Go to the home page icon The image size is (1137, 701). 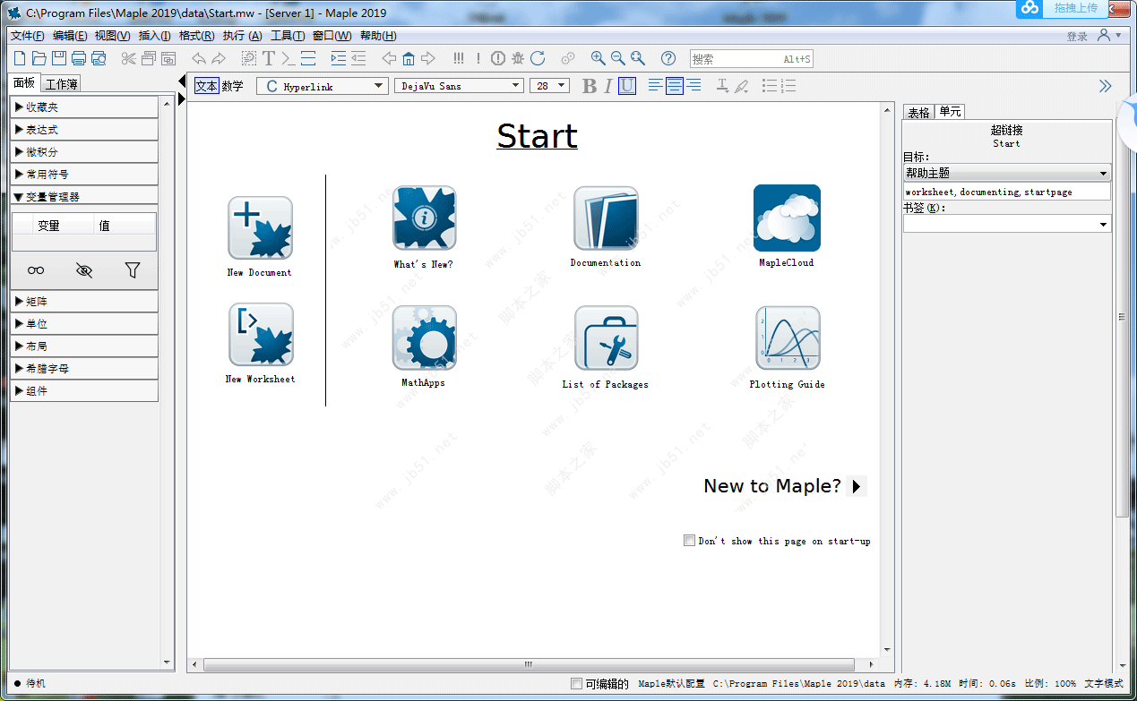[409, 59]
